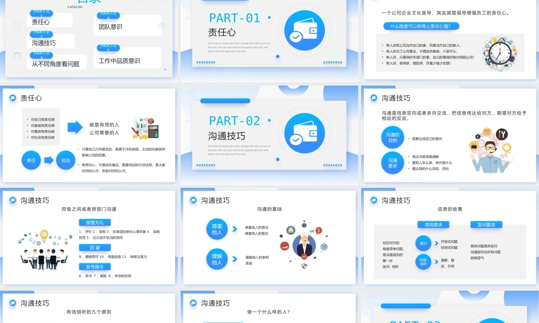Select the 理解他人 circle

tap(217, 259)
